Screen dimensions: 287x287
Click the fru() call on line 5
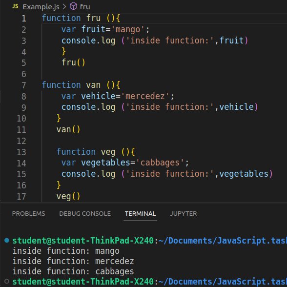point(73,62)
